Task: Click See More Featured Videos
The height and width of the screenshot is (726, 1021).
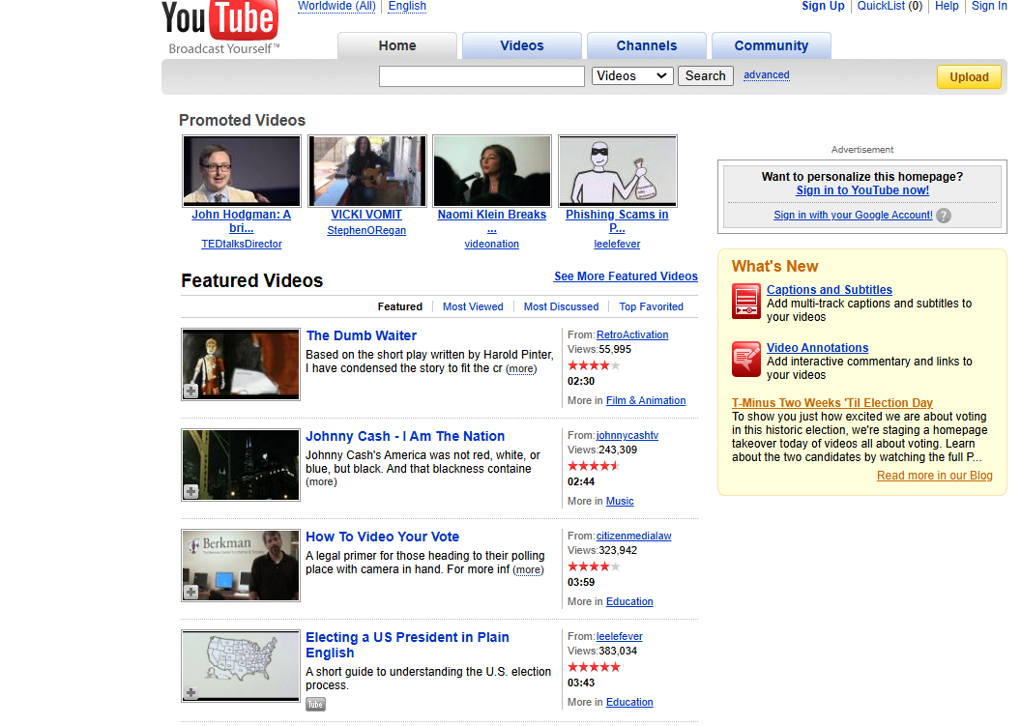Action: pyautogui.click(x=626, y=276)
